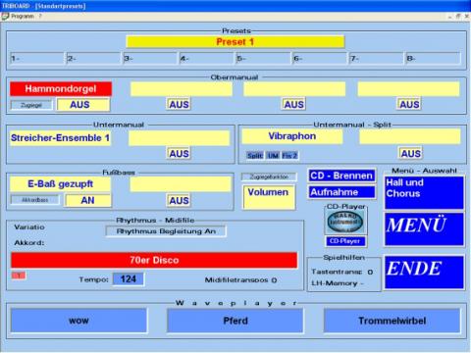Choose preset slot 2-
The image size is (471, 353).
[x=93, y=59]
